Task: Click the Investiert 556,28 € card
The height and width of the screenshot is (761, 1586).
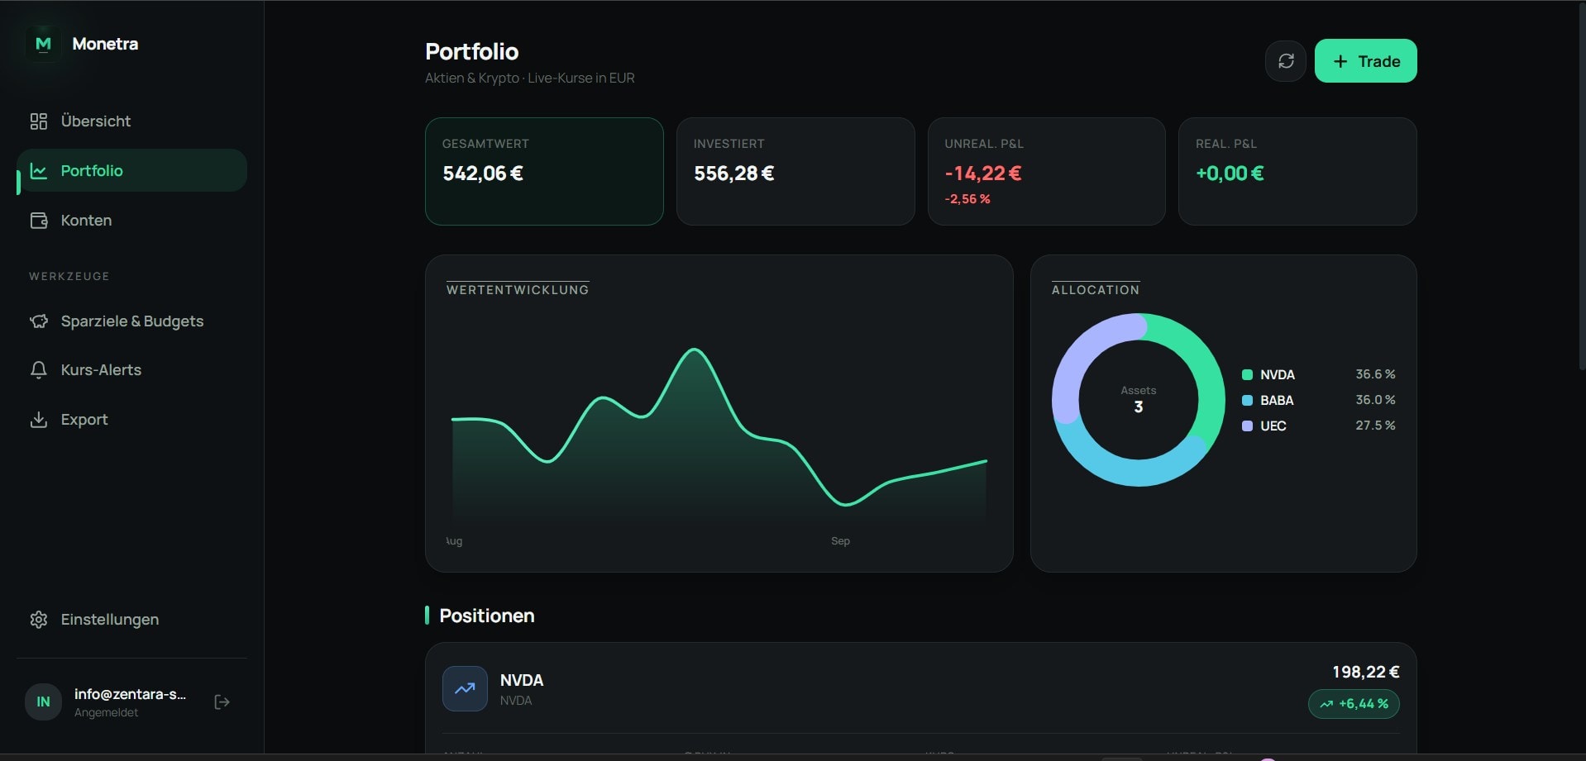Action: coord(795,171)
